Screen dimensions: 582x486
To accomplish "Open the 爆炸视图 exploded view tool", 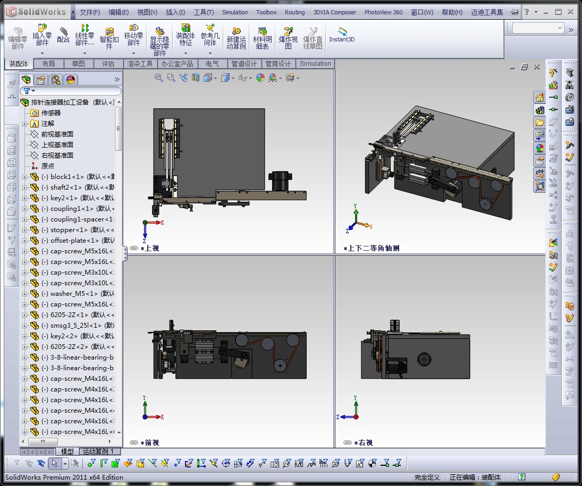I will click(288, 38).
